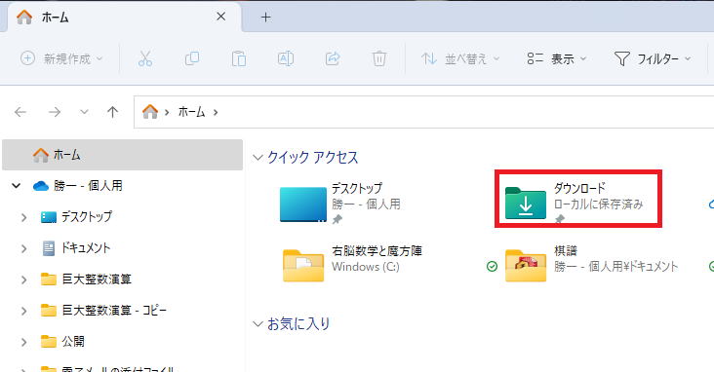Image resolution: width=714 pixels, height=372 pixels.
Task: Go forward with the right arrow button
Action: click(55, 112)
